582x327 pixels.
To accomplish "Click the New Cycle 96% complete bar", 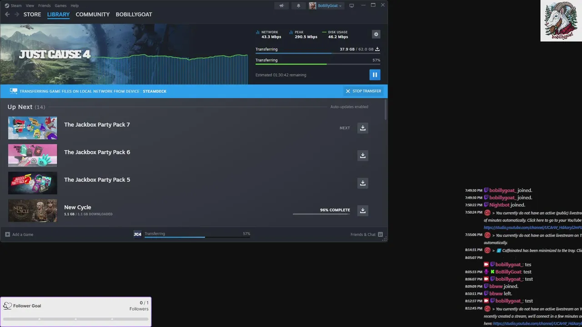I will pos(321,214).
